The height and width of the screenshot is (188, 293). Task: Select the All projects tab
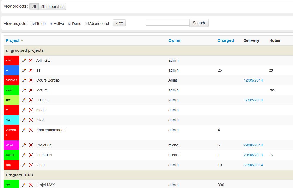click(x=34, y=7)
